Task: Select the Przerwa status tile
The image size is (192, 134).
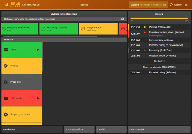Action: point(22,66)
